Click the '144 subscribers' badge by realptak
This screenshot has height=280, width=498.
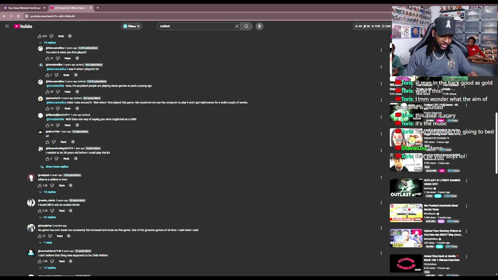point(72,175)
